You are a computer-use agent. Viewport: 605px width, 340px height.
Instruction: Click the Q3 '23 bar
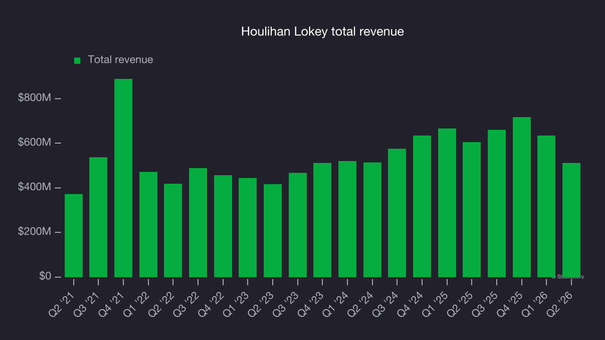[x=298, y=225]
